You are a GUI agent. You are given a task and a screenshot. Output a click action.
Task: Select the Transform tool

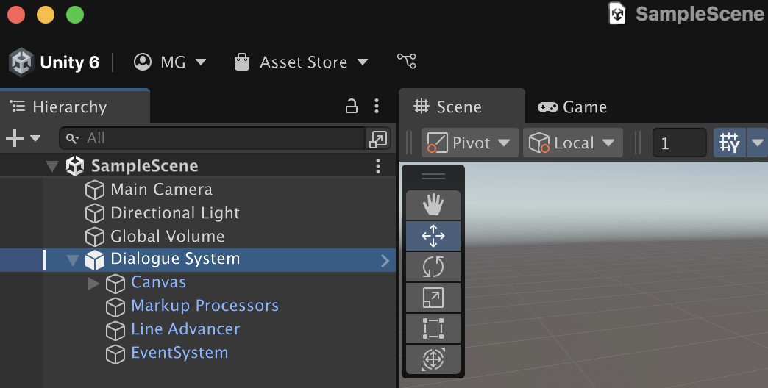point(433,359)
